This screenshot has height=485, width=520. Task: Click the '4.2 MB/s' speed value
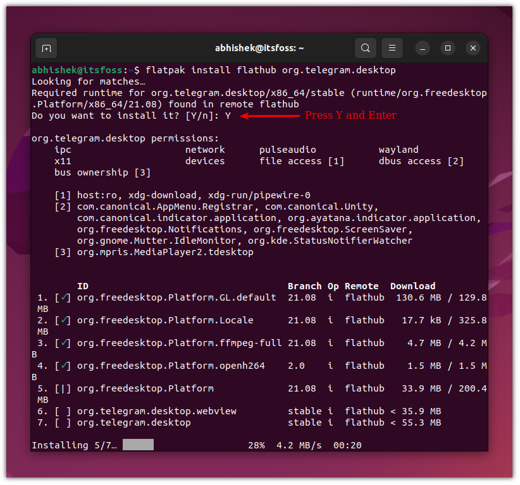tap(299, 446)
